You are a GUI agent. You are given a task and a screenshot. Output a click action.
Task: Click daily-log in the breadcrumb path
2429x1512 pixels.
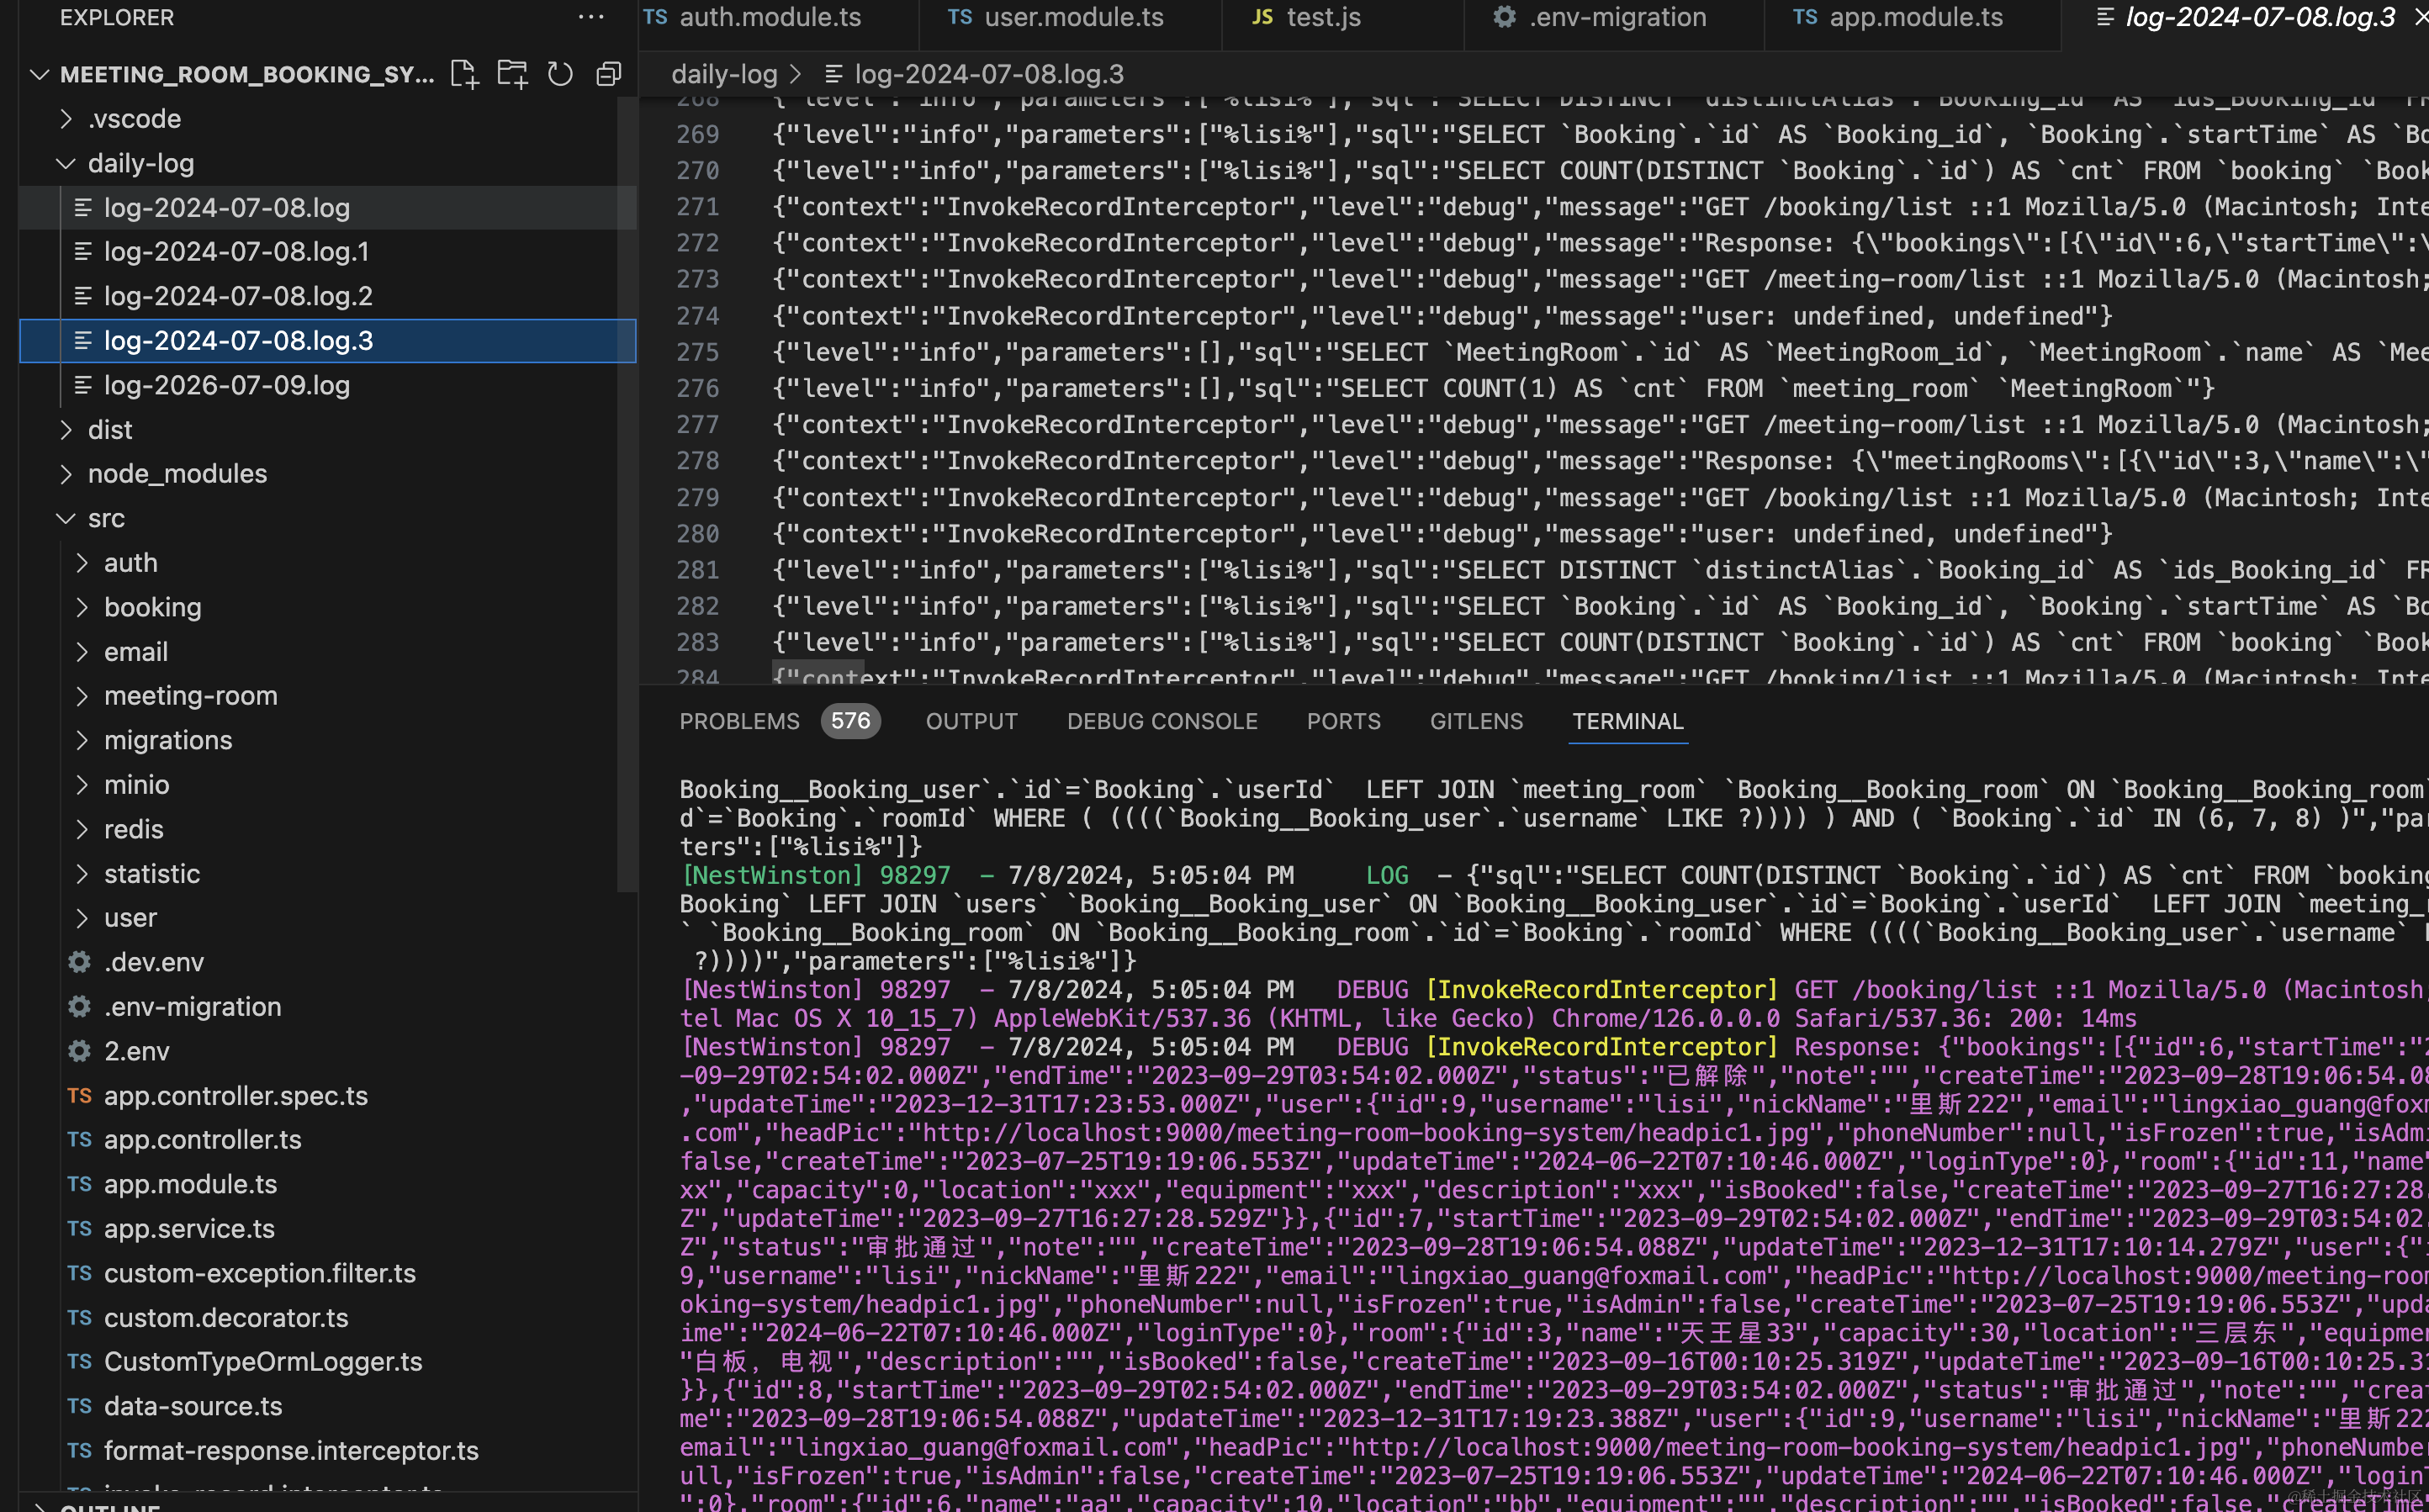(x=723, y=74)
